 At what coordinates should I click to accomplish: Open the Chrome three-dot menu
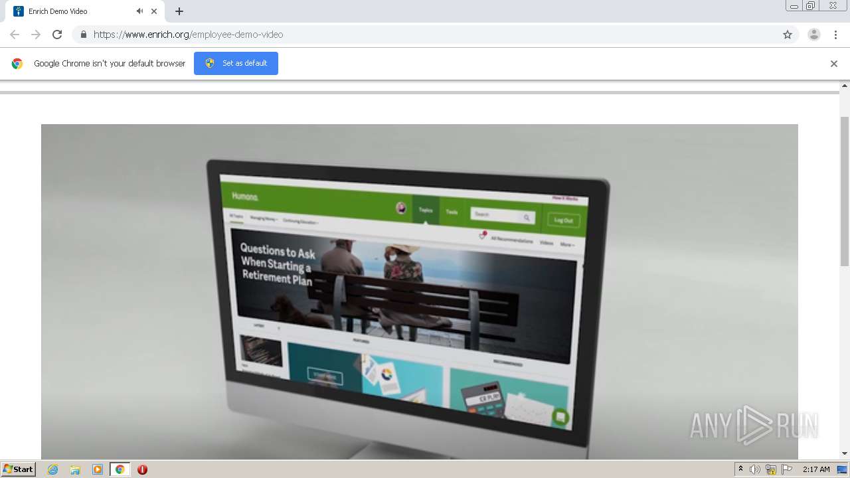coord(835,35)
